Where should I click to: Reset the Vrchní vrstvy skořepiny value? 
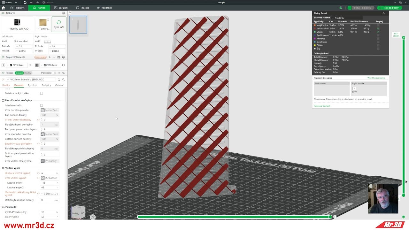38,120
